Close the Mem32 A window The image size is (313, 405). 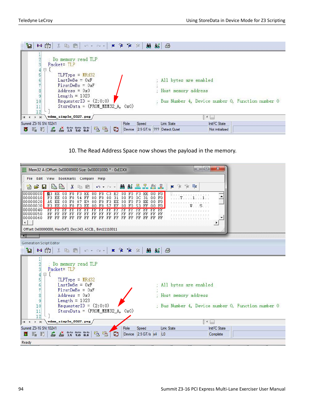coord(218,169)
